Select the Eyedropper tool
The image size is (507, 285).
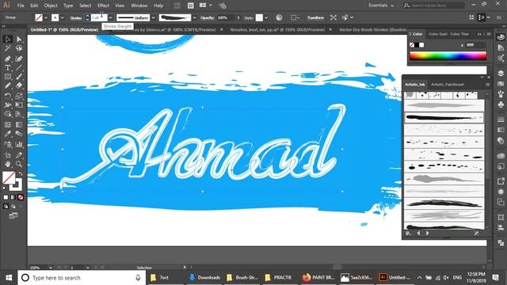pyautogui.click(x=8, y=134)
